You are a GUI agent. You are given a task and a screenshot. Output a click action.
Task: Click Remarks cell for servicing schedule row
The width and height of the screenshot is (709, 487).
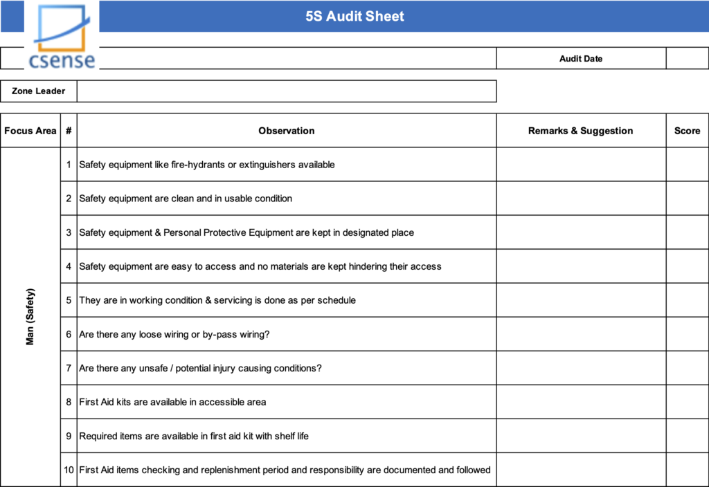click(x=580, y=300)
